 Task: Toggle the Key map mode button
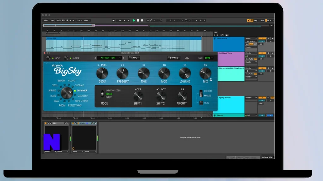[255, 20]
